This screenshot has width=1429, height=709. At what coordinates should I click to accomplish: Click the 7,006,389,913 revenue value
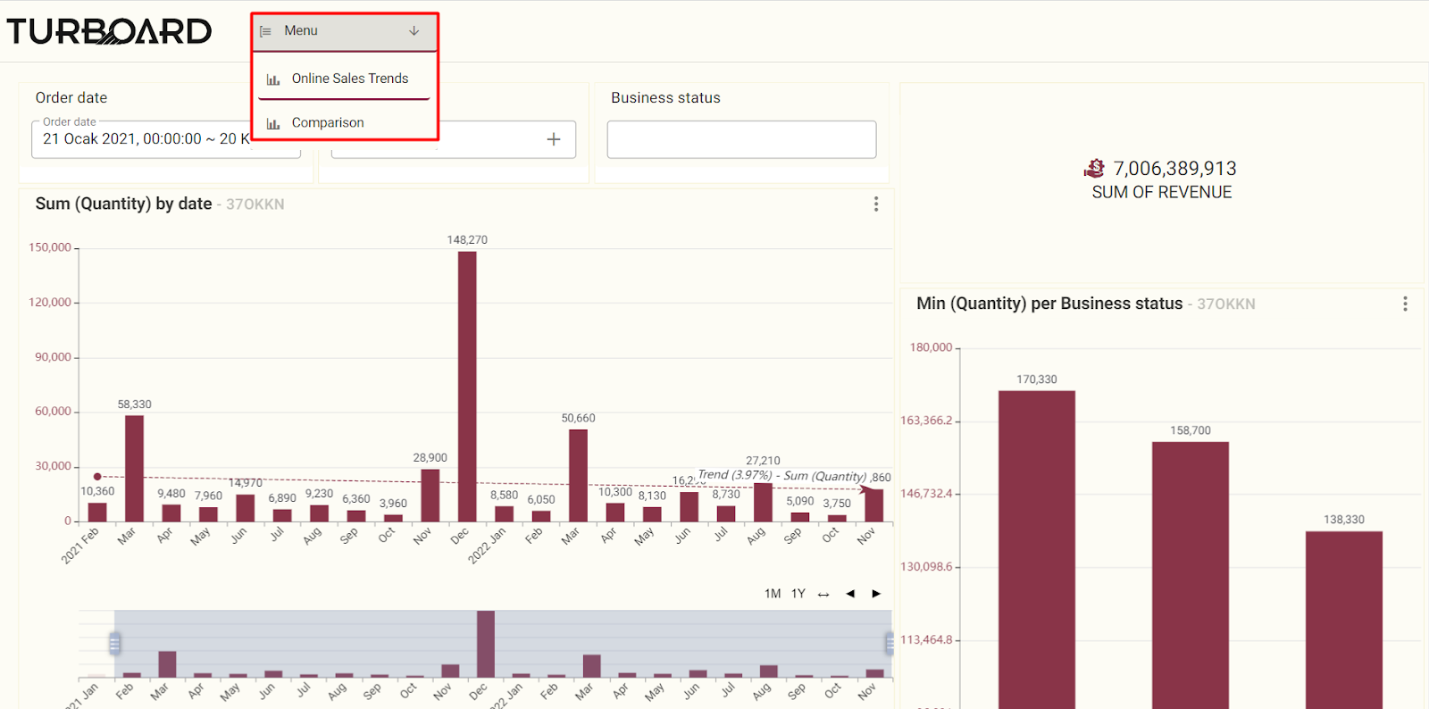coord(1174,169)
